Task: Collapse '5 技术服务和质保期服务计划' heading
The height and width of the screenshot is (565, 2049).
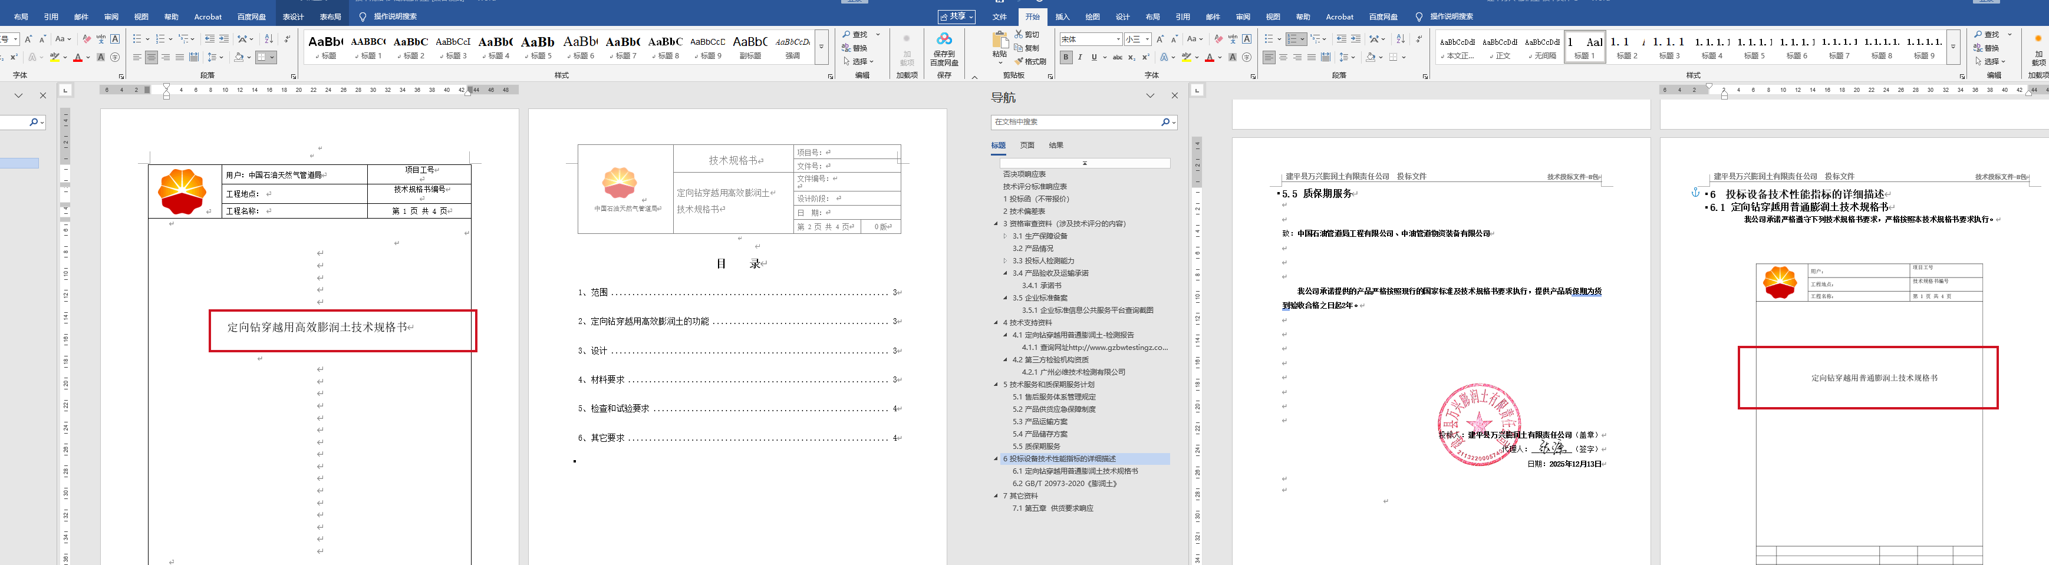Action: click(996, 385)
